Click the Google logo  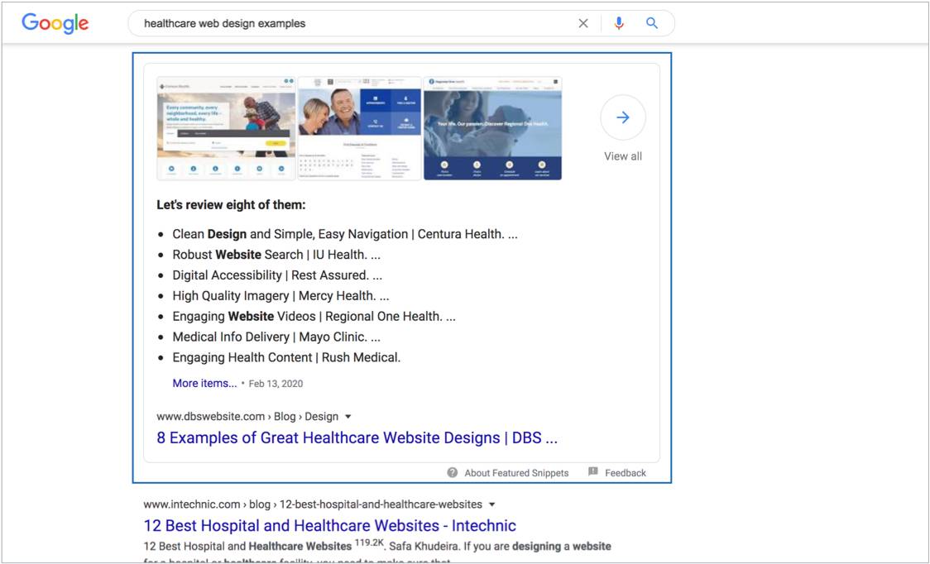[55, 22]
